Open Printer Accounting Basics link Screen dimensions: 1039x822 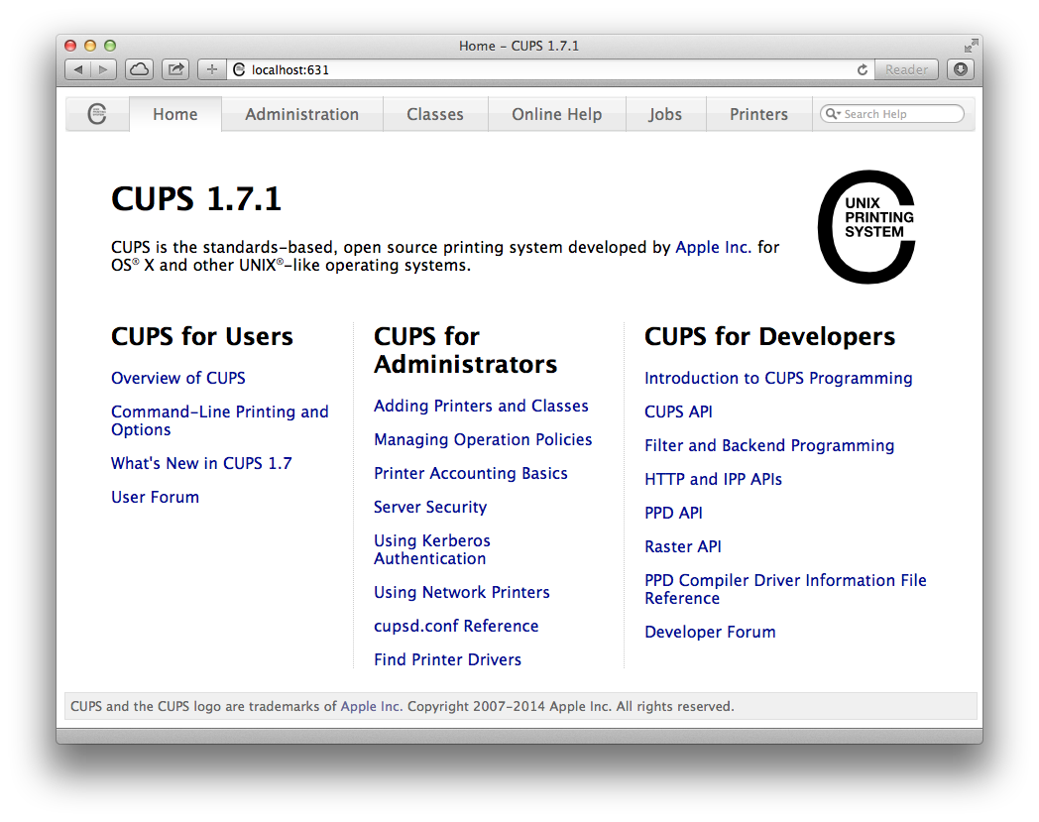tap(471, 473)
